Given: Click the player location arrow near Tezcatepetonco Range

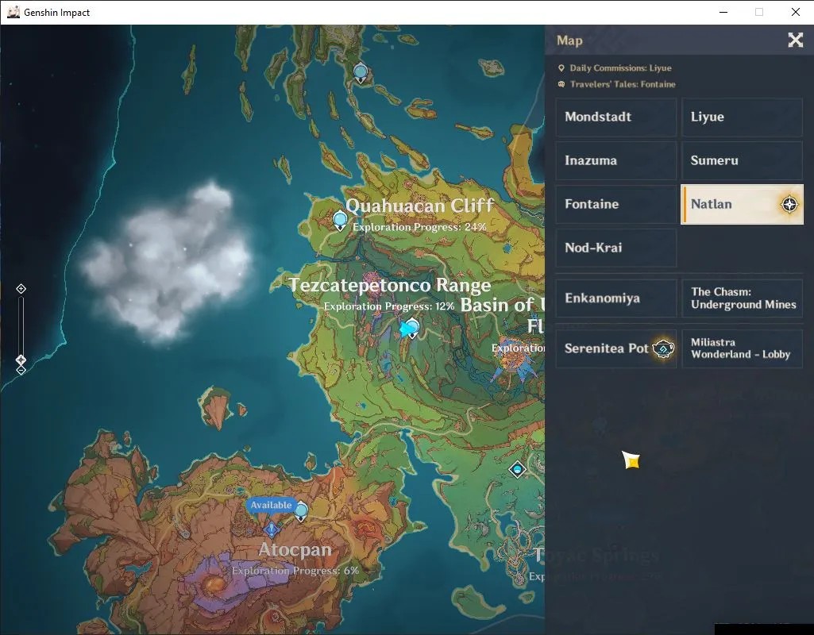Looking at the screenshot, I should (x=406, y=329).
